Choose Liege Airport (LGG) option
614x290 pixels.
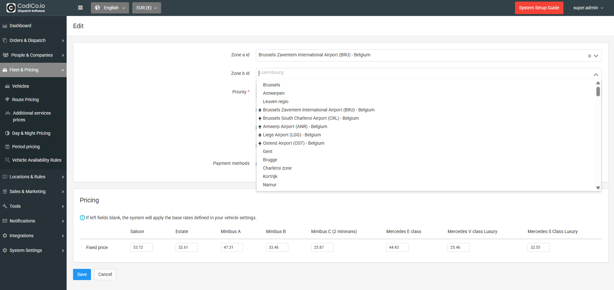click(x=291, y=135)
